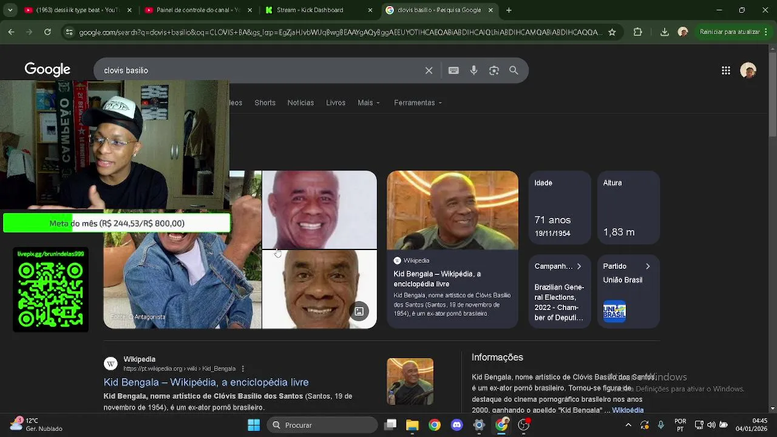Select the Notícias search filter
777x437 pixels.
[x=300, y=103]
